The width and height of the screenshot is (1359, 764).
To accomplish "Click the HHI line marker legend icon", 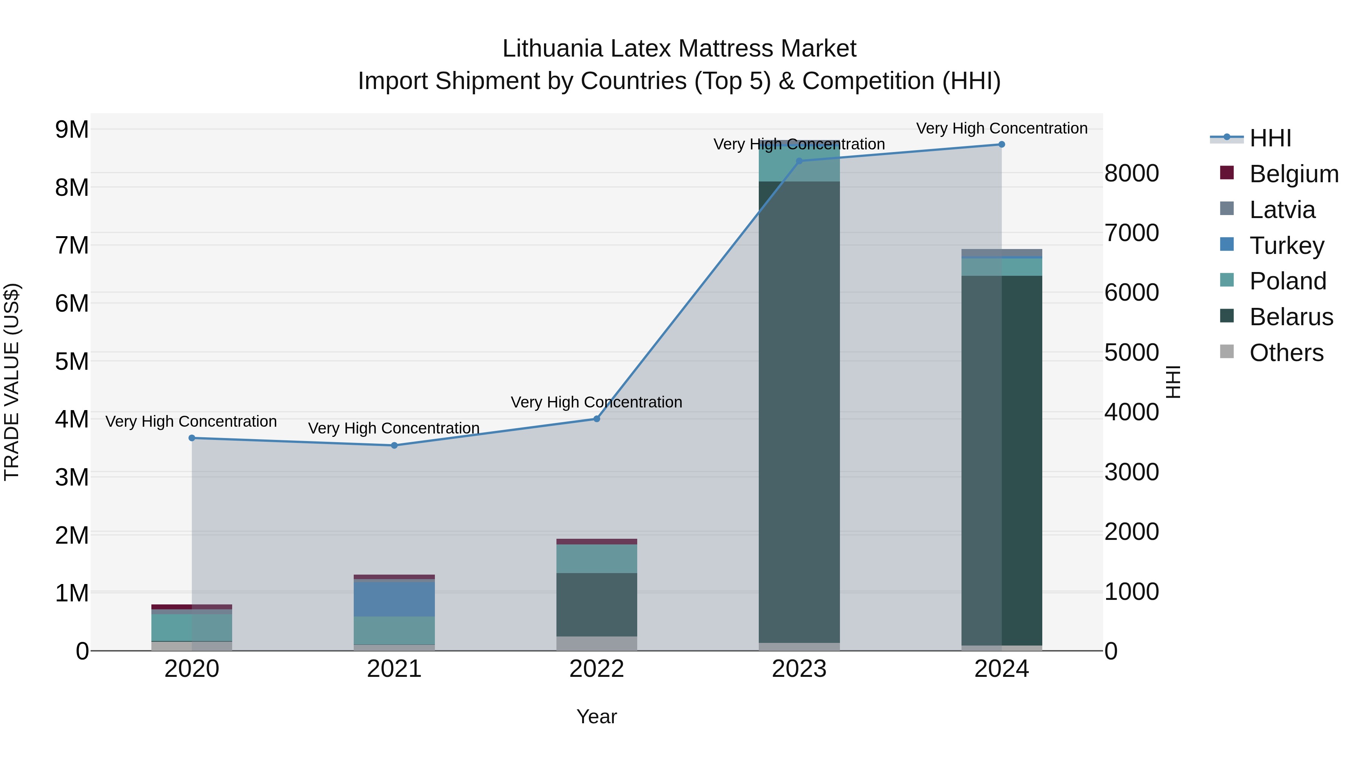I will click(x=1226, y=138).
